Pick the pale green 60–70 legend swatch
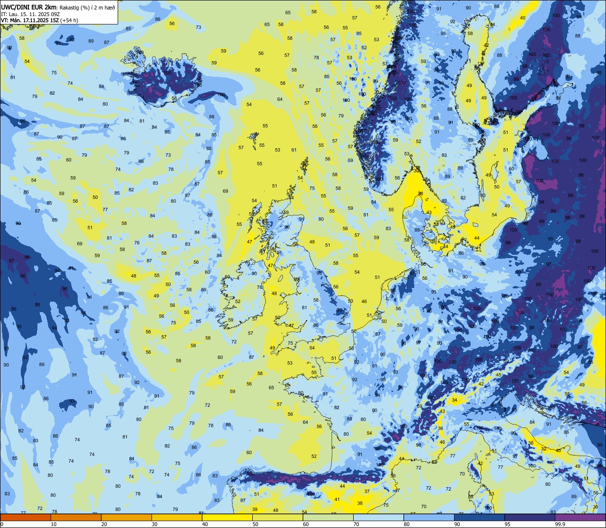This screenshot has height=528, width=606. tap(328, 517)
